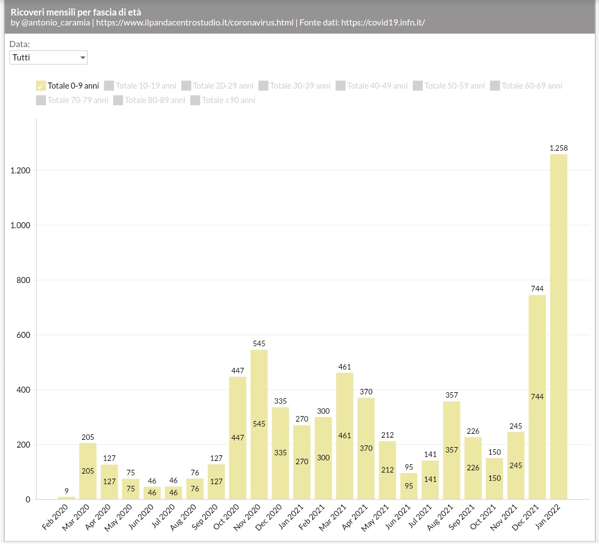Select the Nov 2021 bar labeled 245
This screenshot has width=599, height=544.
(x=516, y=466)
